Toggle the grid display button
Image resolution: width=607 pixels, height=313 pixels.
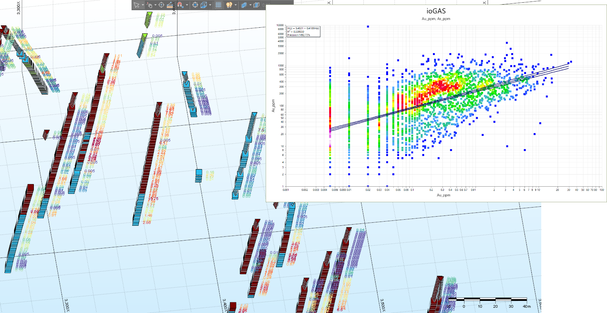click(218, 5)
